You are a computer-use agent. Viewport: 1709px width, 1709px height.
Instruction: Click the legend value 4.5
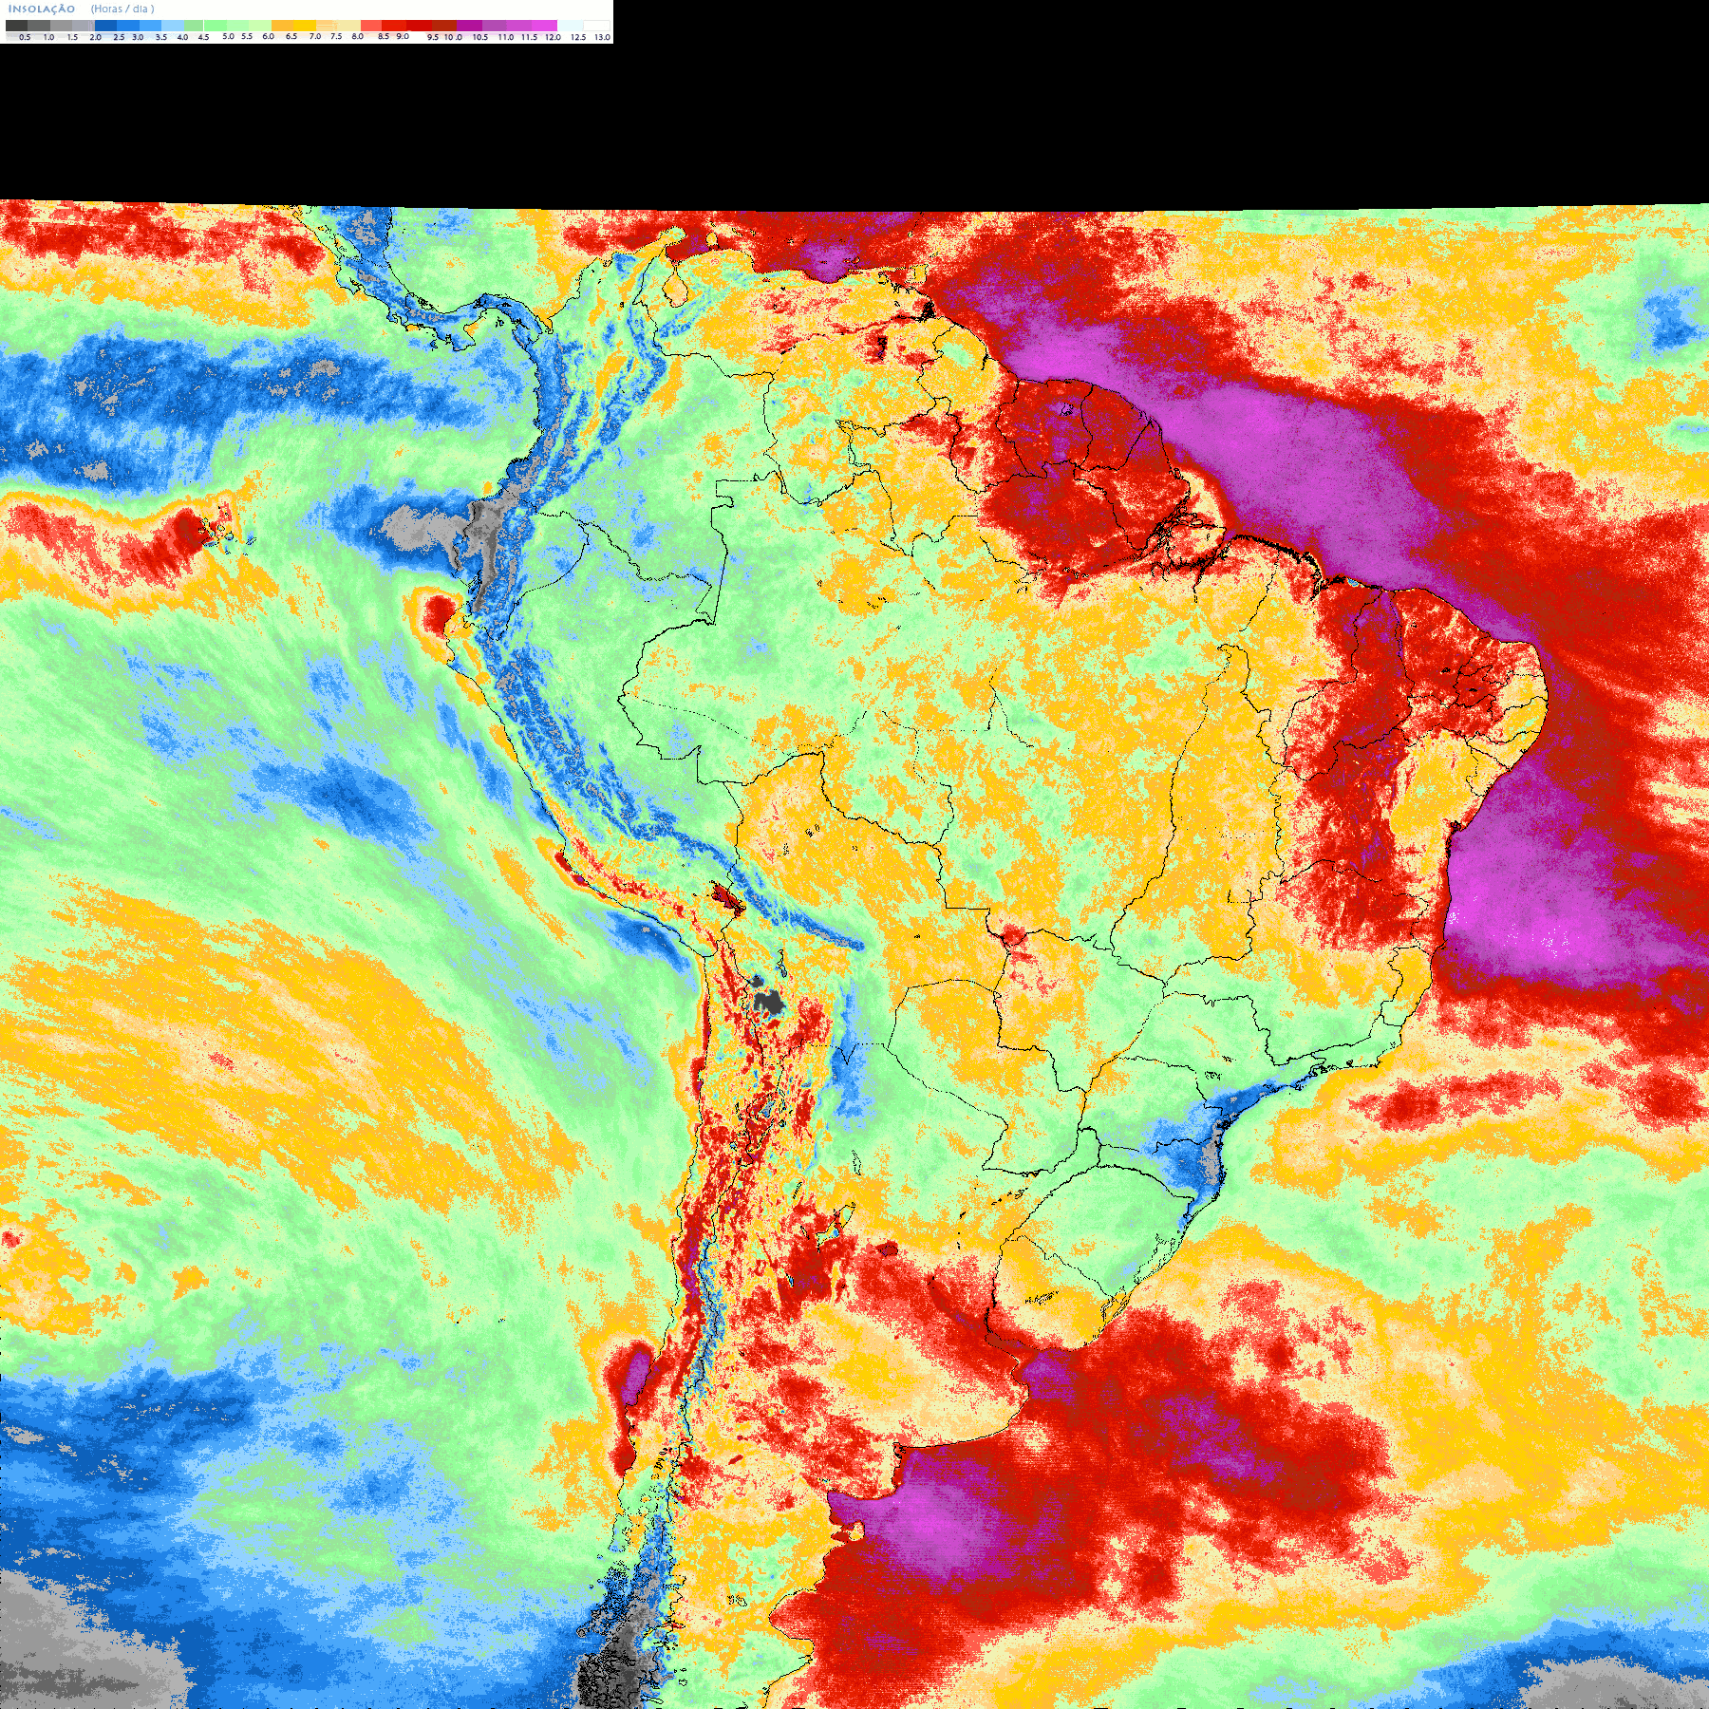(x=203, y=37)
